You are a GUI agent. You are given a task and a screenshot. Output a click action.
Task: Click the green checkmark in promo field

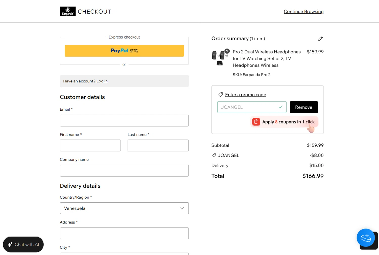[x=280, y=107]
